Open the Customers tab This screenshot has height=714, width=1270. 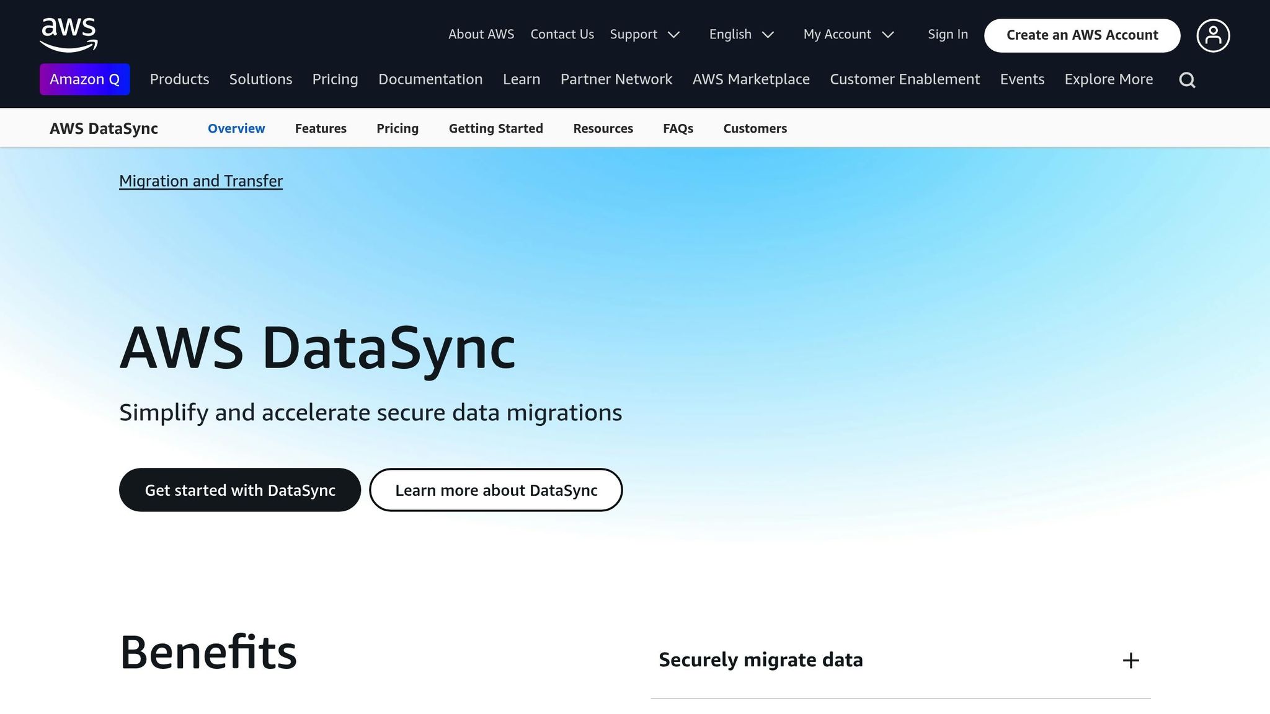coord(755,128)
